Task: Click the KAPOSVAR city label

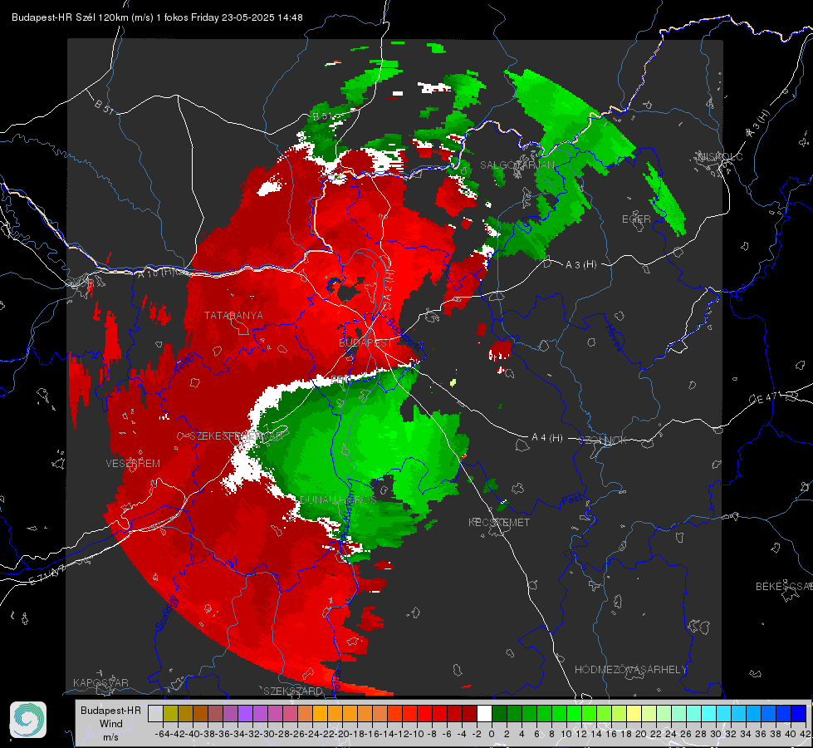Action: click(100, 682)
